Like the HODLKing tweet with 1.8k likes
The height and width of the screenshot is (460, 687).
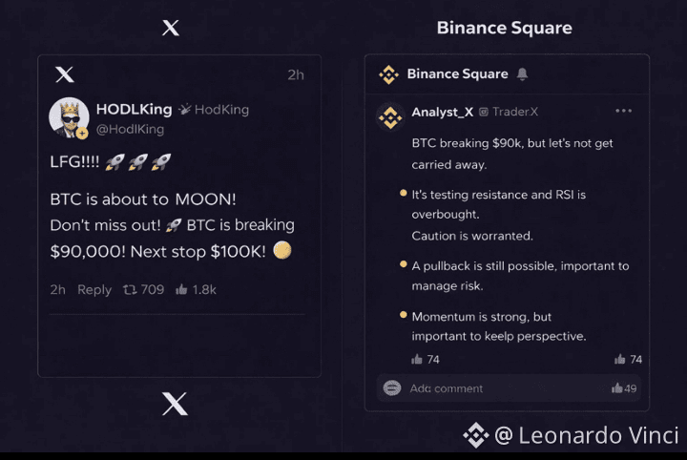click(181, 289)
